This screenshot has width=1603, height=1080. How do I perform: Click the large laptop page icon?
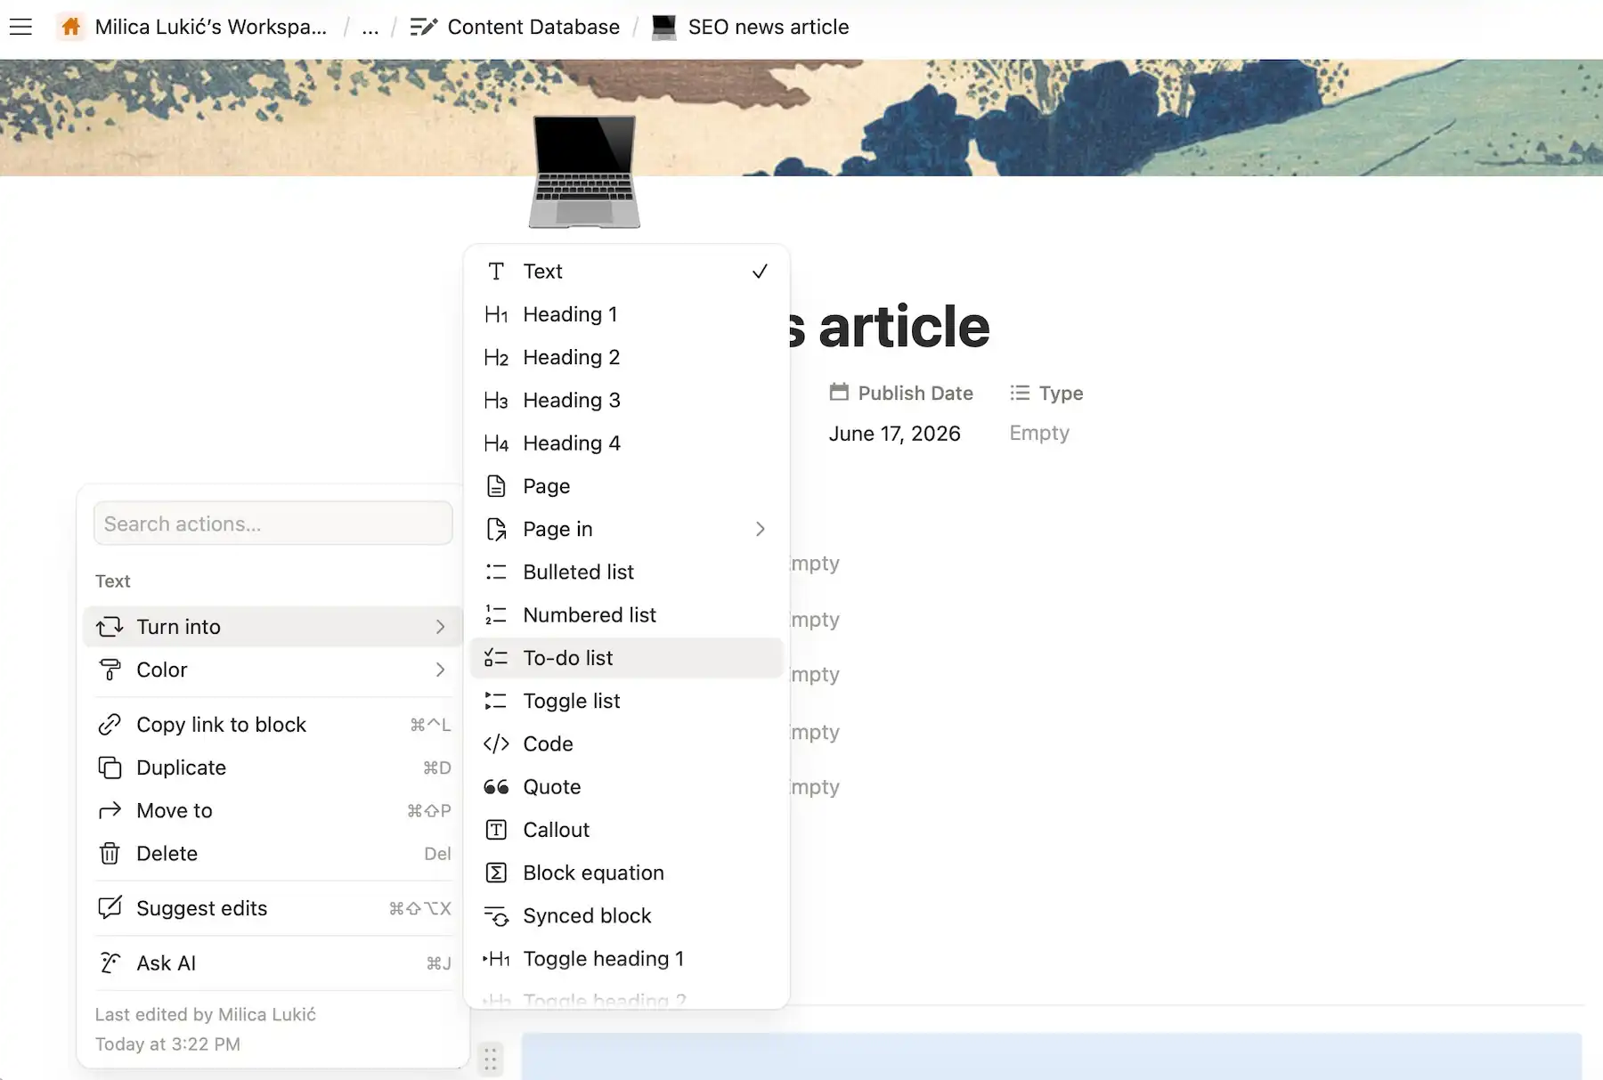(x=584, y=172)
